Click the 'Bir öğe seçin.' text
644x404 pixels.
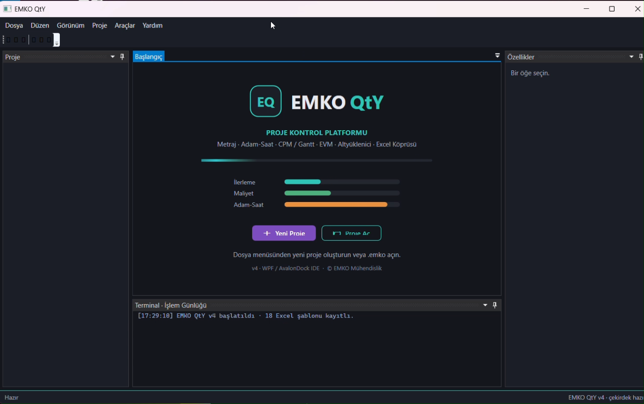click(x=530, y=73)
